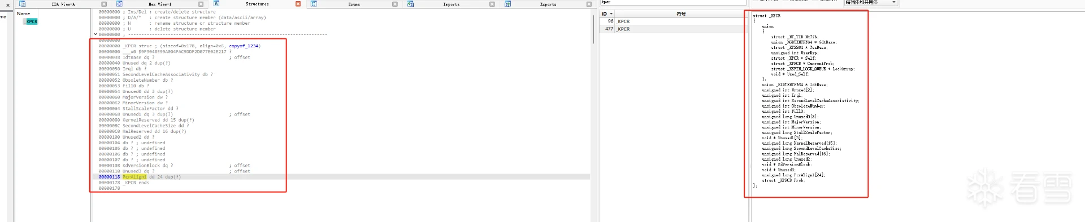Viewport: 1085px width, 222px height.
Task: Click the IdtBase dq member line
Action: pos(138,57)
